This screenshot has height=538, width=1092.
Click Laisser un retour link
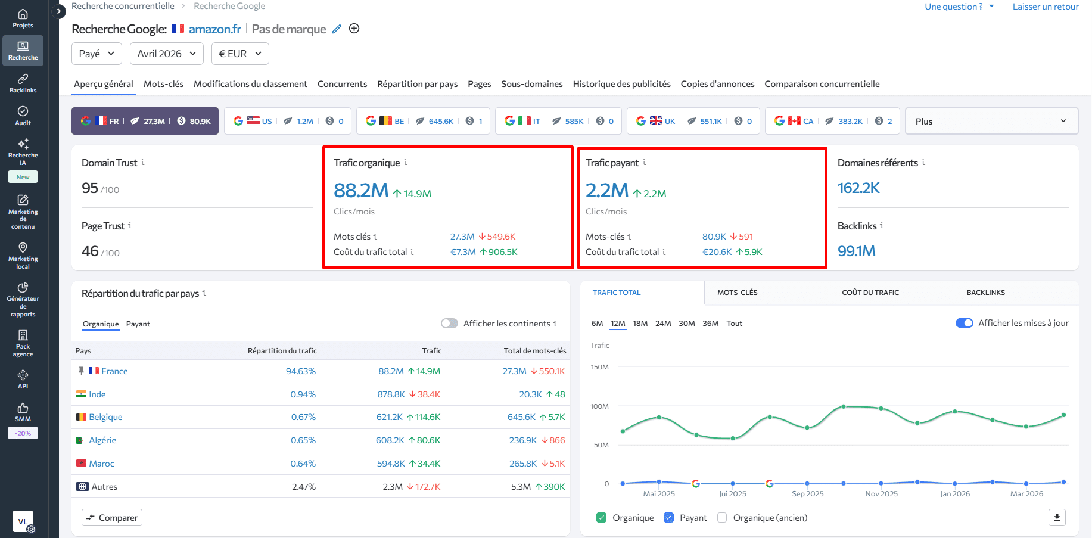[x=1046, y=7]
